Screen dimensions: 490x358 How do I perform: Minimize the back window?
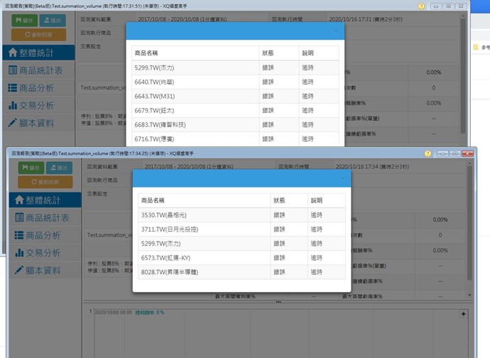435,6
